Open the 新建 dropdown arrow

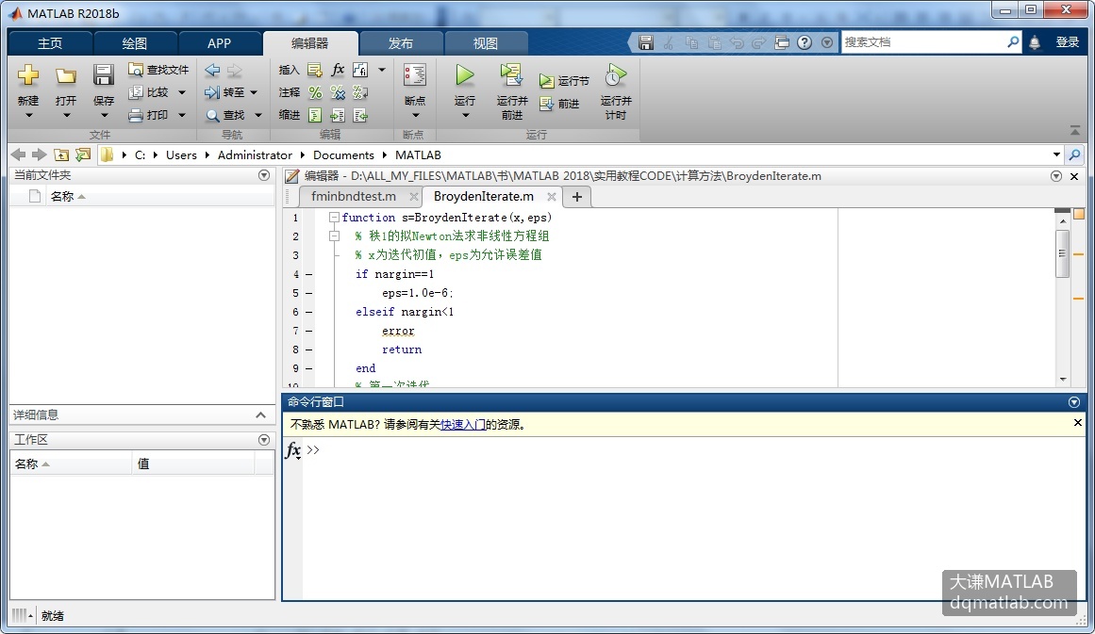click(x=28, y=116)
